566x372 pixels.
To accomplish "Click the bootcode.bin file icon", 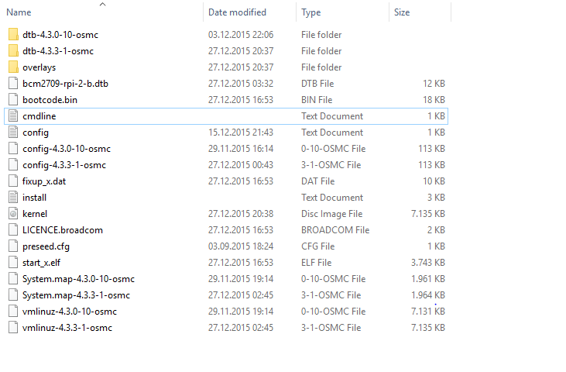I will [13, 100].
